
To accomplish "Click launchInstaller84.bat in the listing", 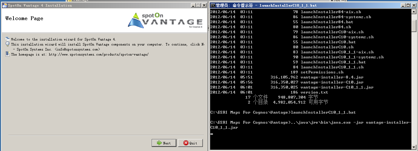I will click(x=327, y=22).
